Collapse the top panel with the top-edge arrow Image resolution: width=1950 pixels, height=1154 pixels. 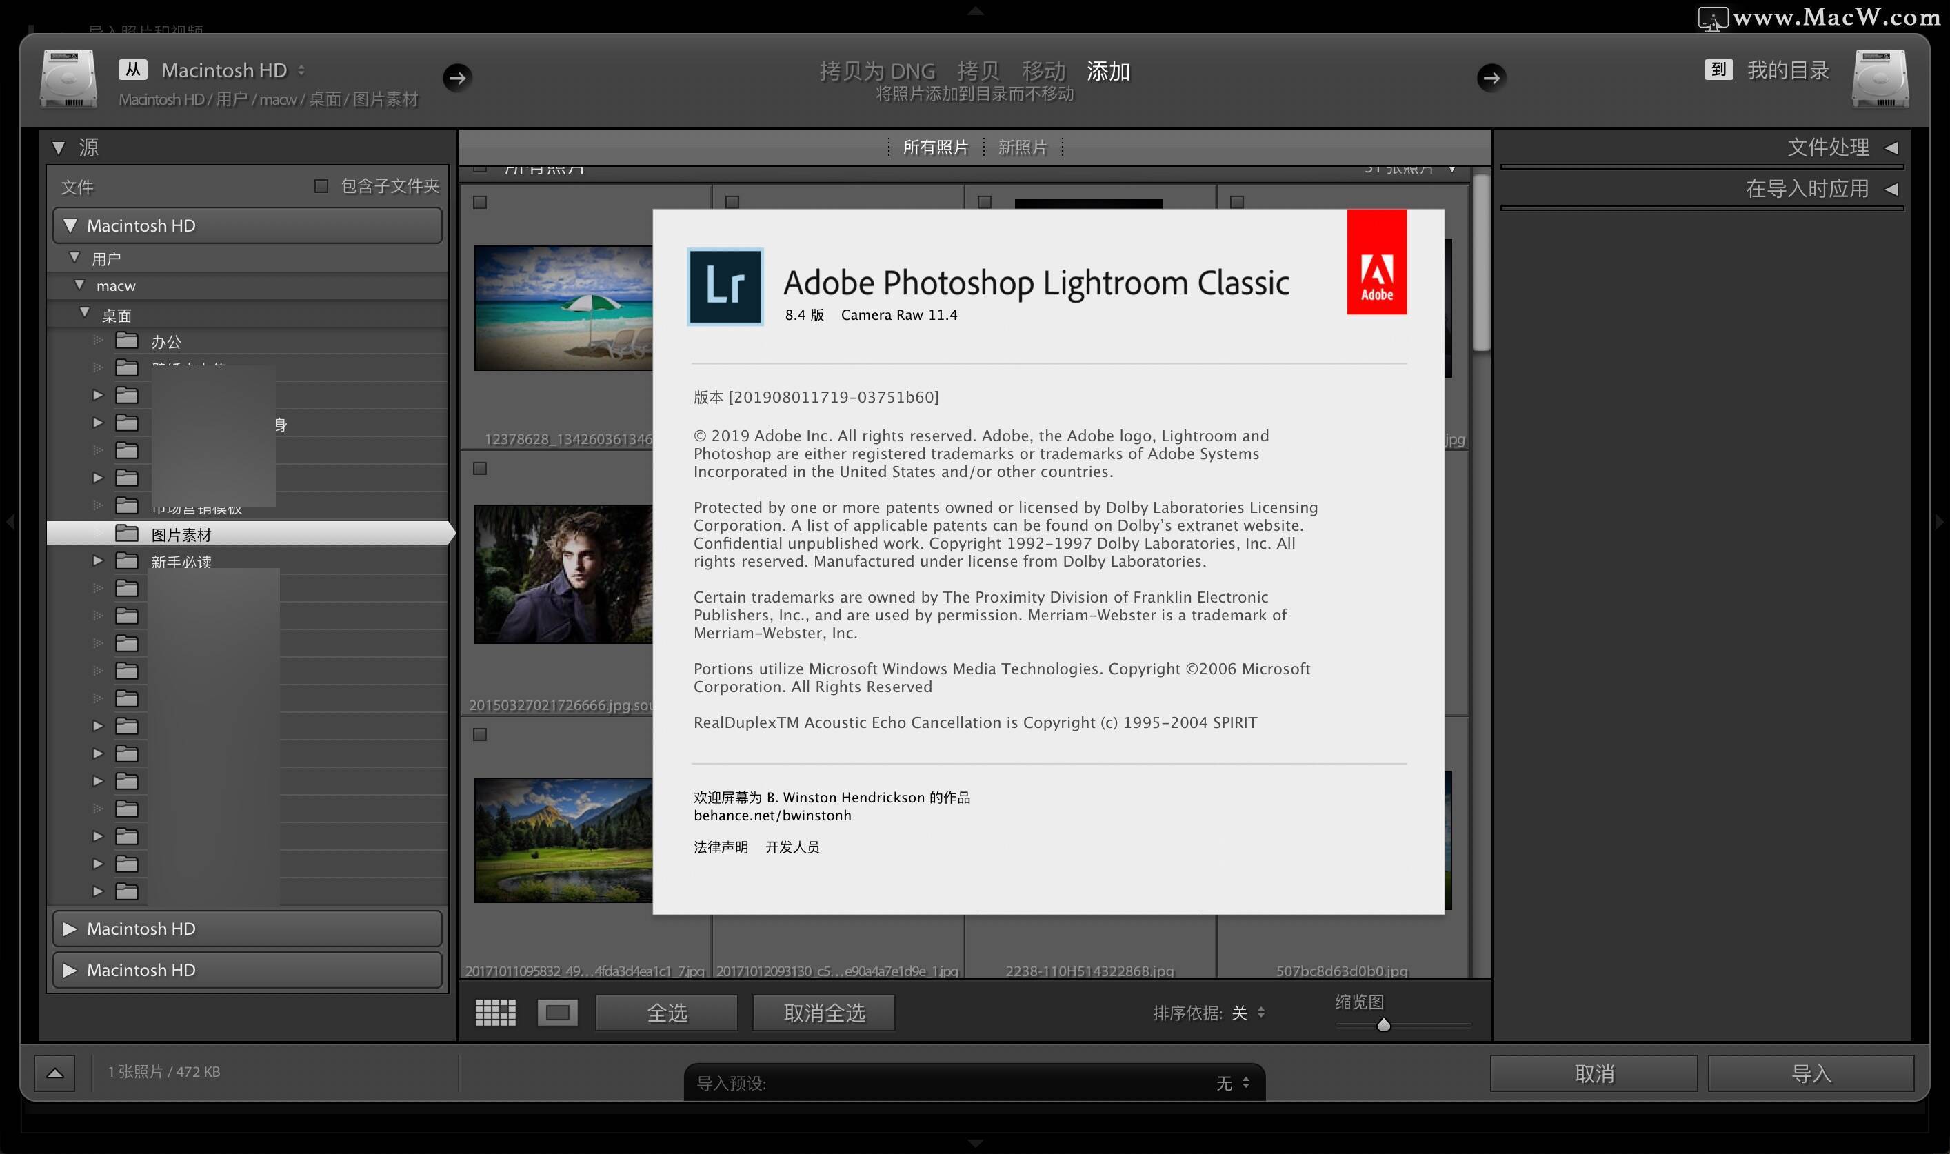976,10
